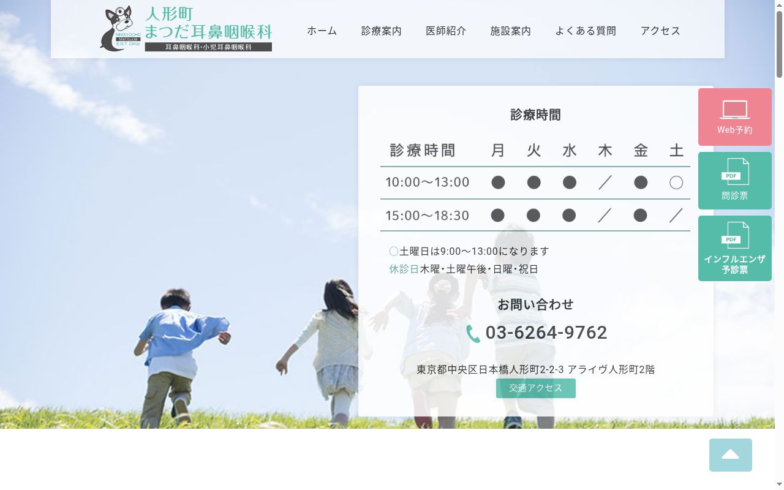The height and width of the screenshot is (490, 784).
Task: Open Web予約 laptop icon button
Action: [x=735, y=117]
